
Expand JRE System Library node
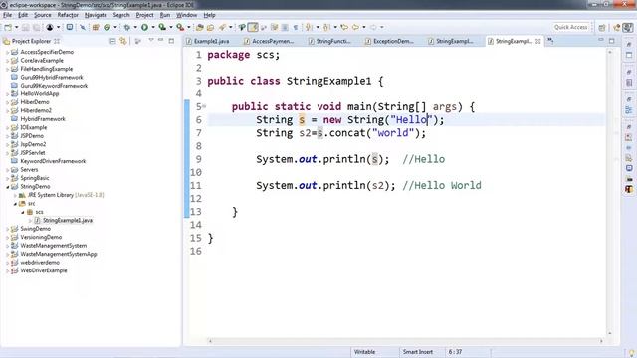pos(15,195)
